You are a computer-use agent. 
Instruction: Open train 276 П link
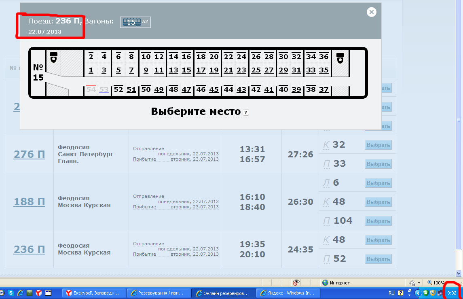click(x=29, y=154)
